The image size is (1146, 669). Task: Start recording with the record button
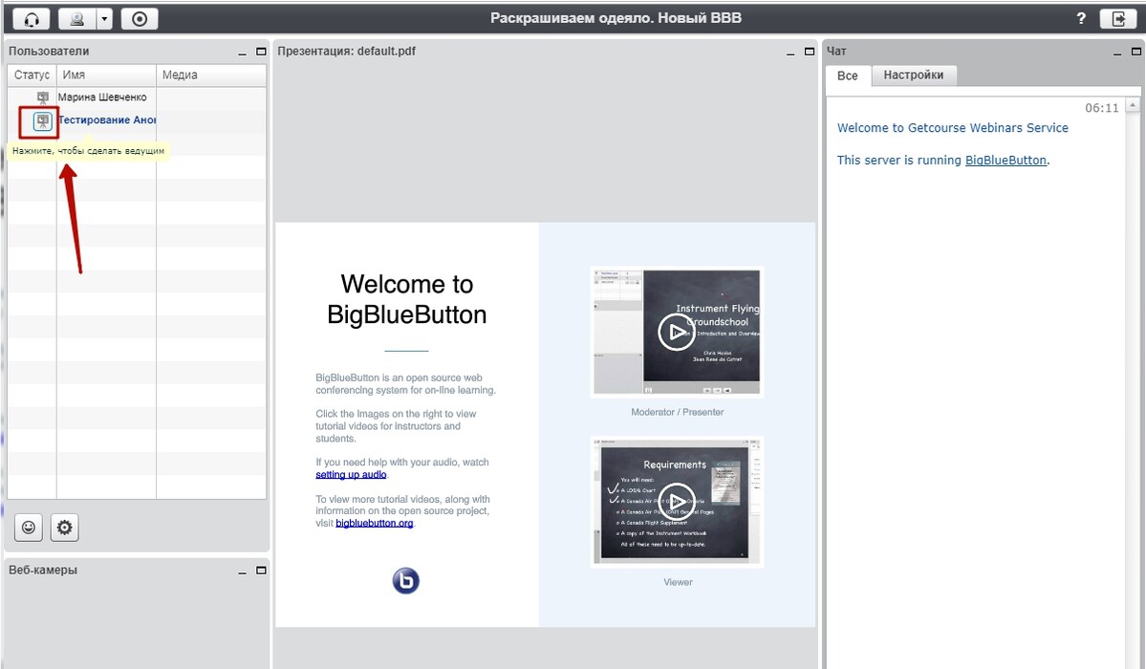(x=139, y=19)
